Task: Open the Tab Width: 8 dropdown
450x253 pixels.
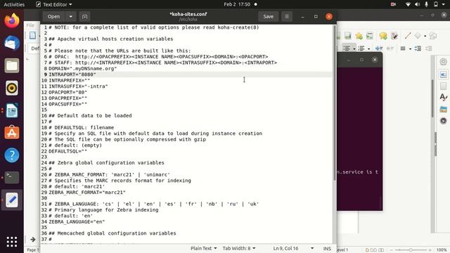Action: coord(239,248)
